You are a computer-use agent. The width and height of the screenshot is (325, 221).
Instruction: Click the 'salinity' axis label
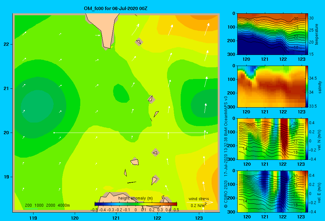tap(320, 87)
